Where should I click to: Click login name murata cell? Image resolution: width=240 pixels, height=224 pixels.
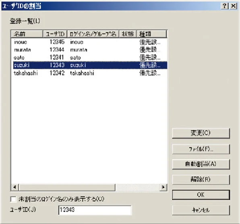[79, 50]
